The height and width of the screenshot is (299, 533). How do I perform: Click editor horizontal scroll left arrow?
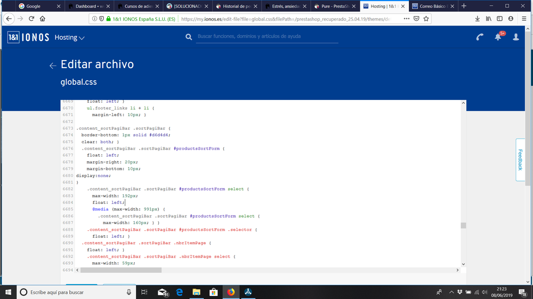(x=77, y=270)
